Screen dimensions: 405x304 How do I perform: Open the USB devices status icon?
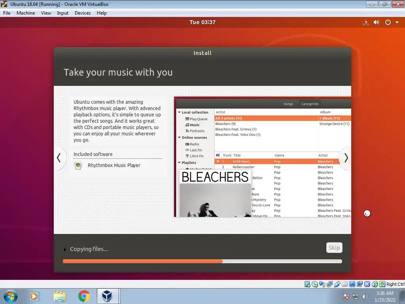coord(337,284)
